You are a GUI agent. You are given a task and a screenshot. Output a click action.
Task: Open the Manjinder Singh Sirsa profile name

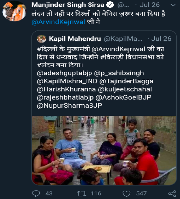coord(68,5)
